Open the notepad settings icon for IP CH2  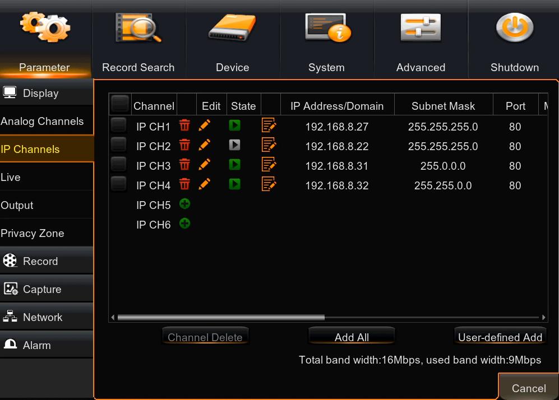[x=269, y=145]
